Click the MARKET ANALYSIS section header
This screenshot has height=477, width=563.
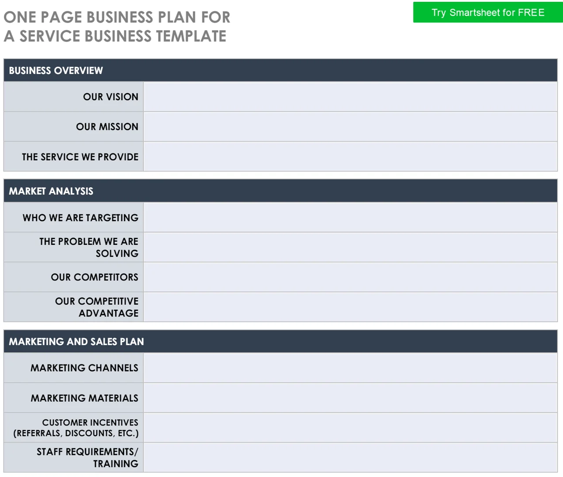[x=280, y=191]
